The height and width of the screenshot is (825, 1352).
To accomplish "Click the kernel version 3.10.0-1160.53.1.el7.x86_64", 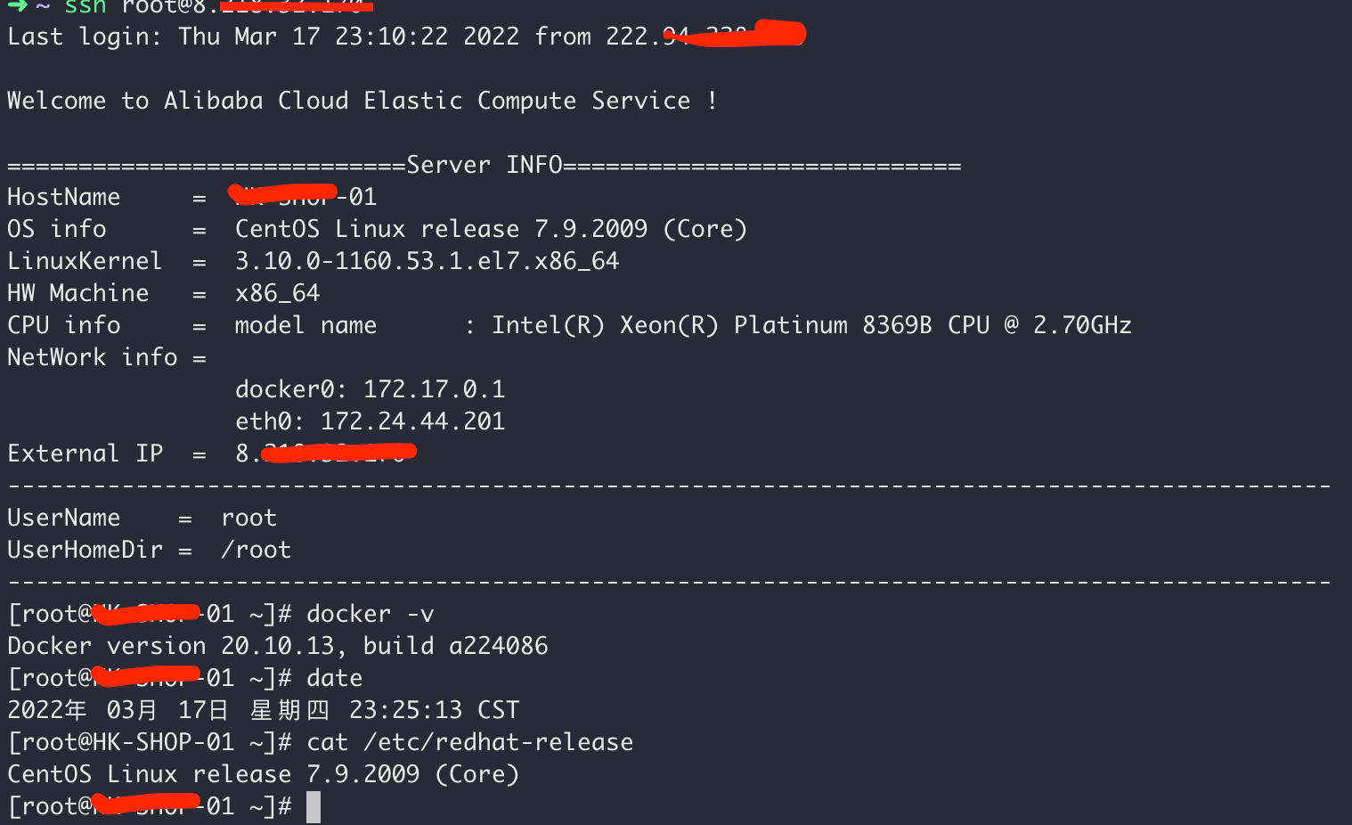I will 427,261.
